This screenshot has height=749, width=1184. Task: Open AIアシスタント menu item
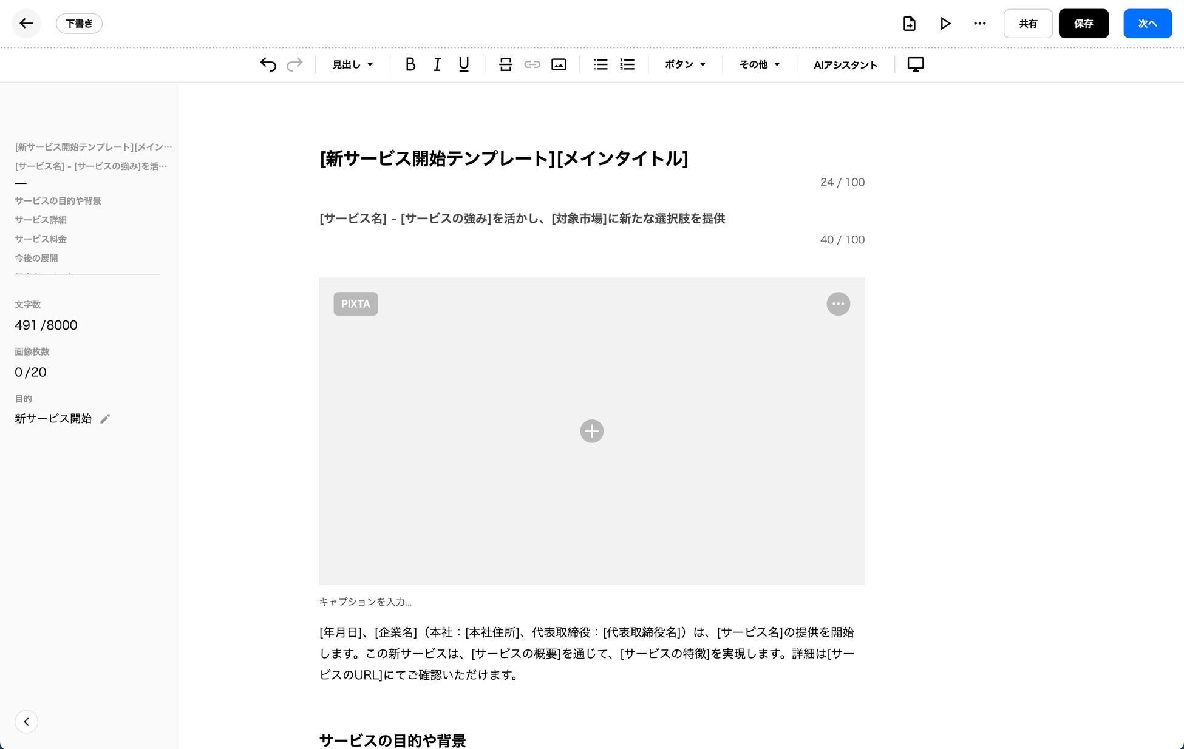point(845,64)
